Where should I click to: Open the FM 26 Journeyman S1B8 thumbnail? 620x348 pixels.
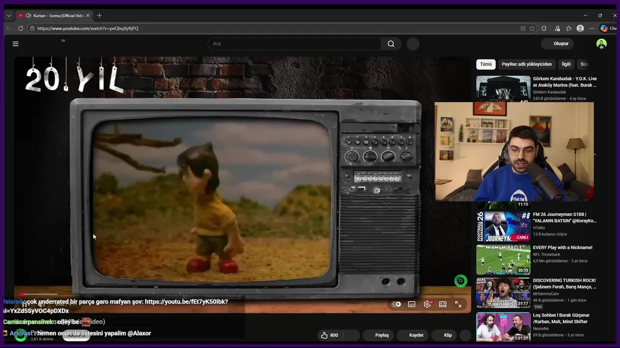pos(503,227)
